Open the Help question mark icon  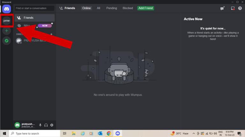240,8
